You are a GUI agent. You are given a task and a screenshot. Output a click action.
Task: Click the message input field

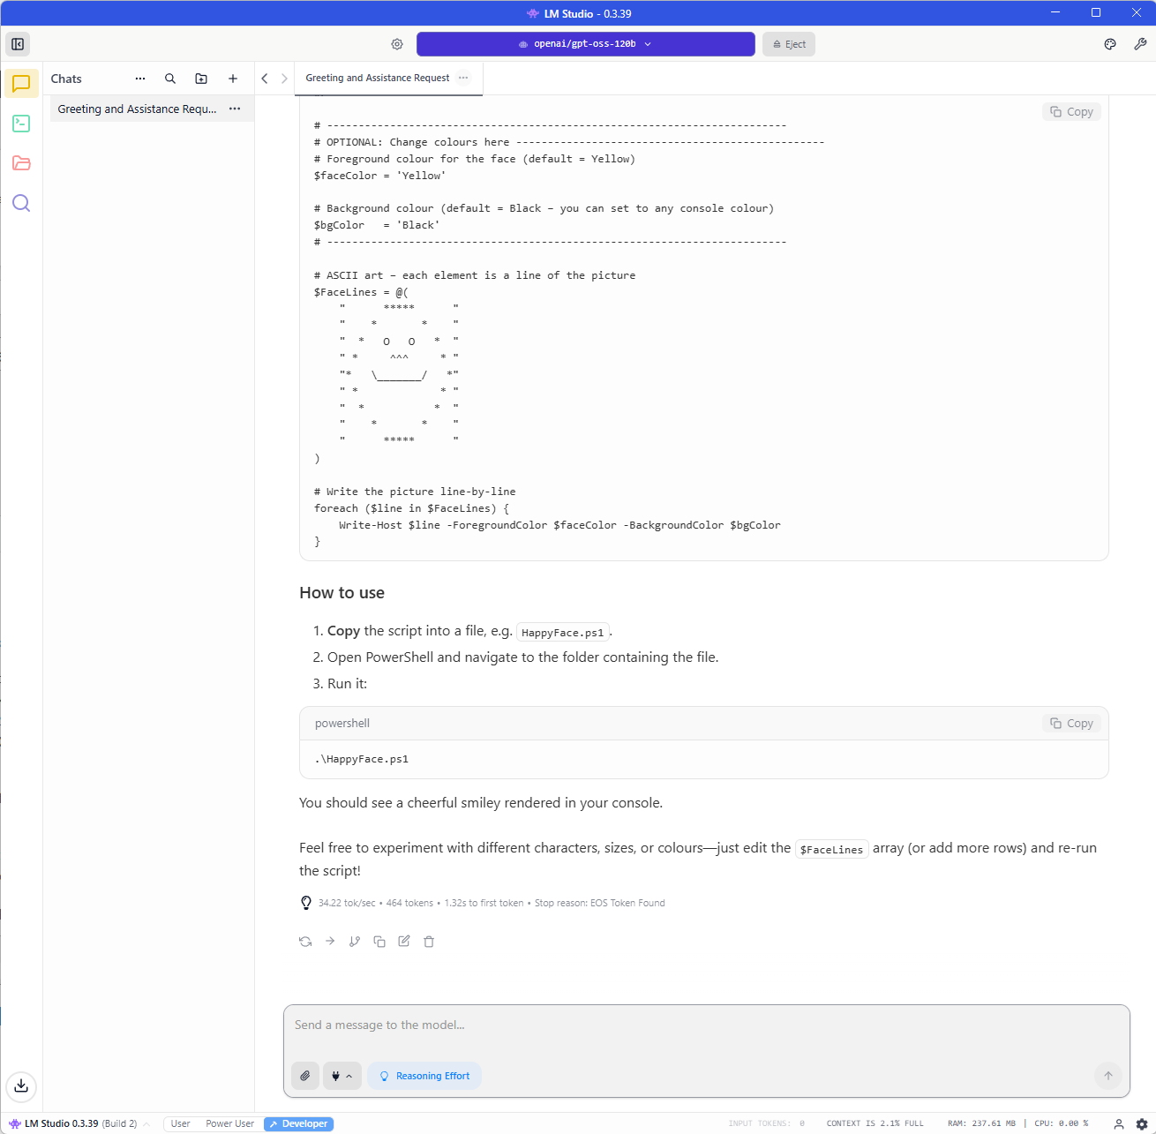pos(706,1025)
